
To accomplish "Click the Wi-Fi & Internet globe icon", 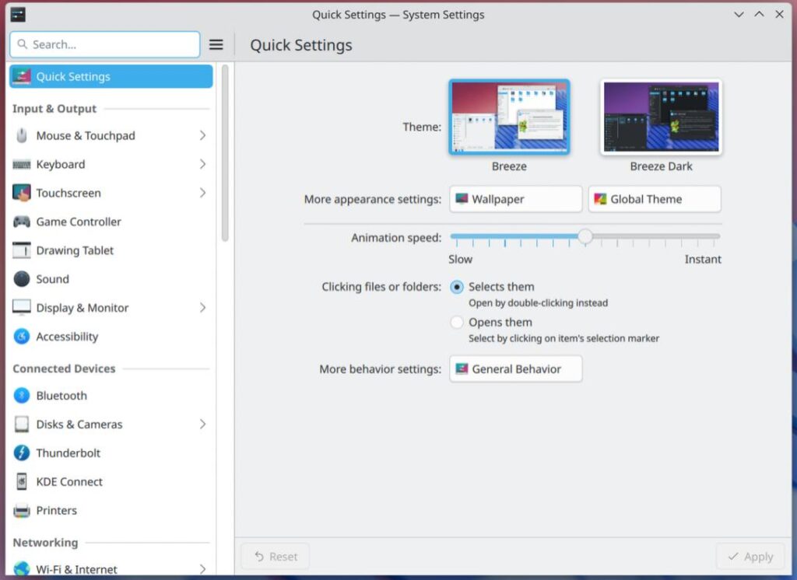I will click(x=21, y=569).
